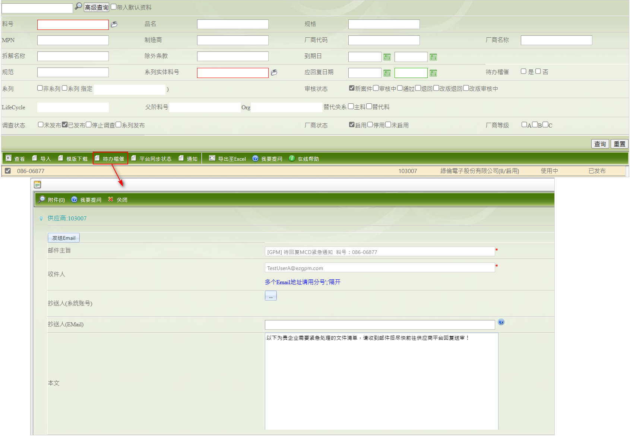This screenshot has height=436, width=630.
Task: Click the help icon beside 抄送人(EMail) field
Action: click(x=501, y=322)
